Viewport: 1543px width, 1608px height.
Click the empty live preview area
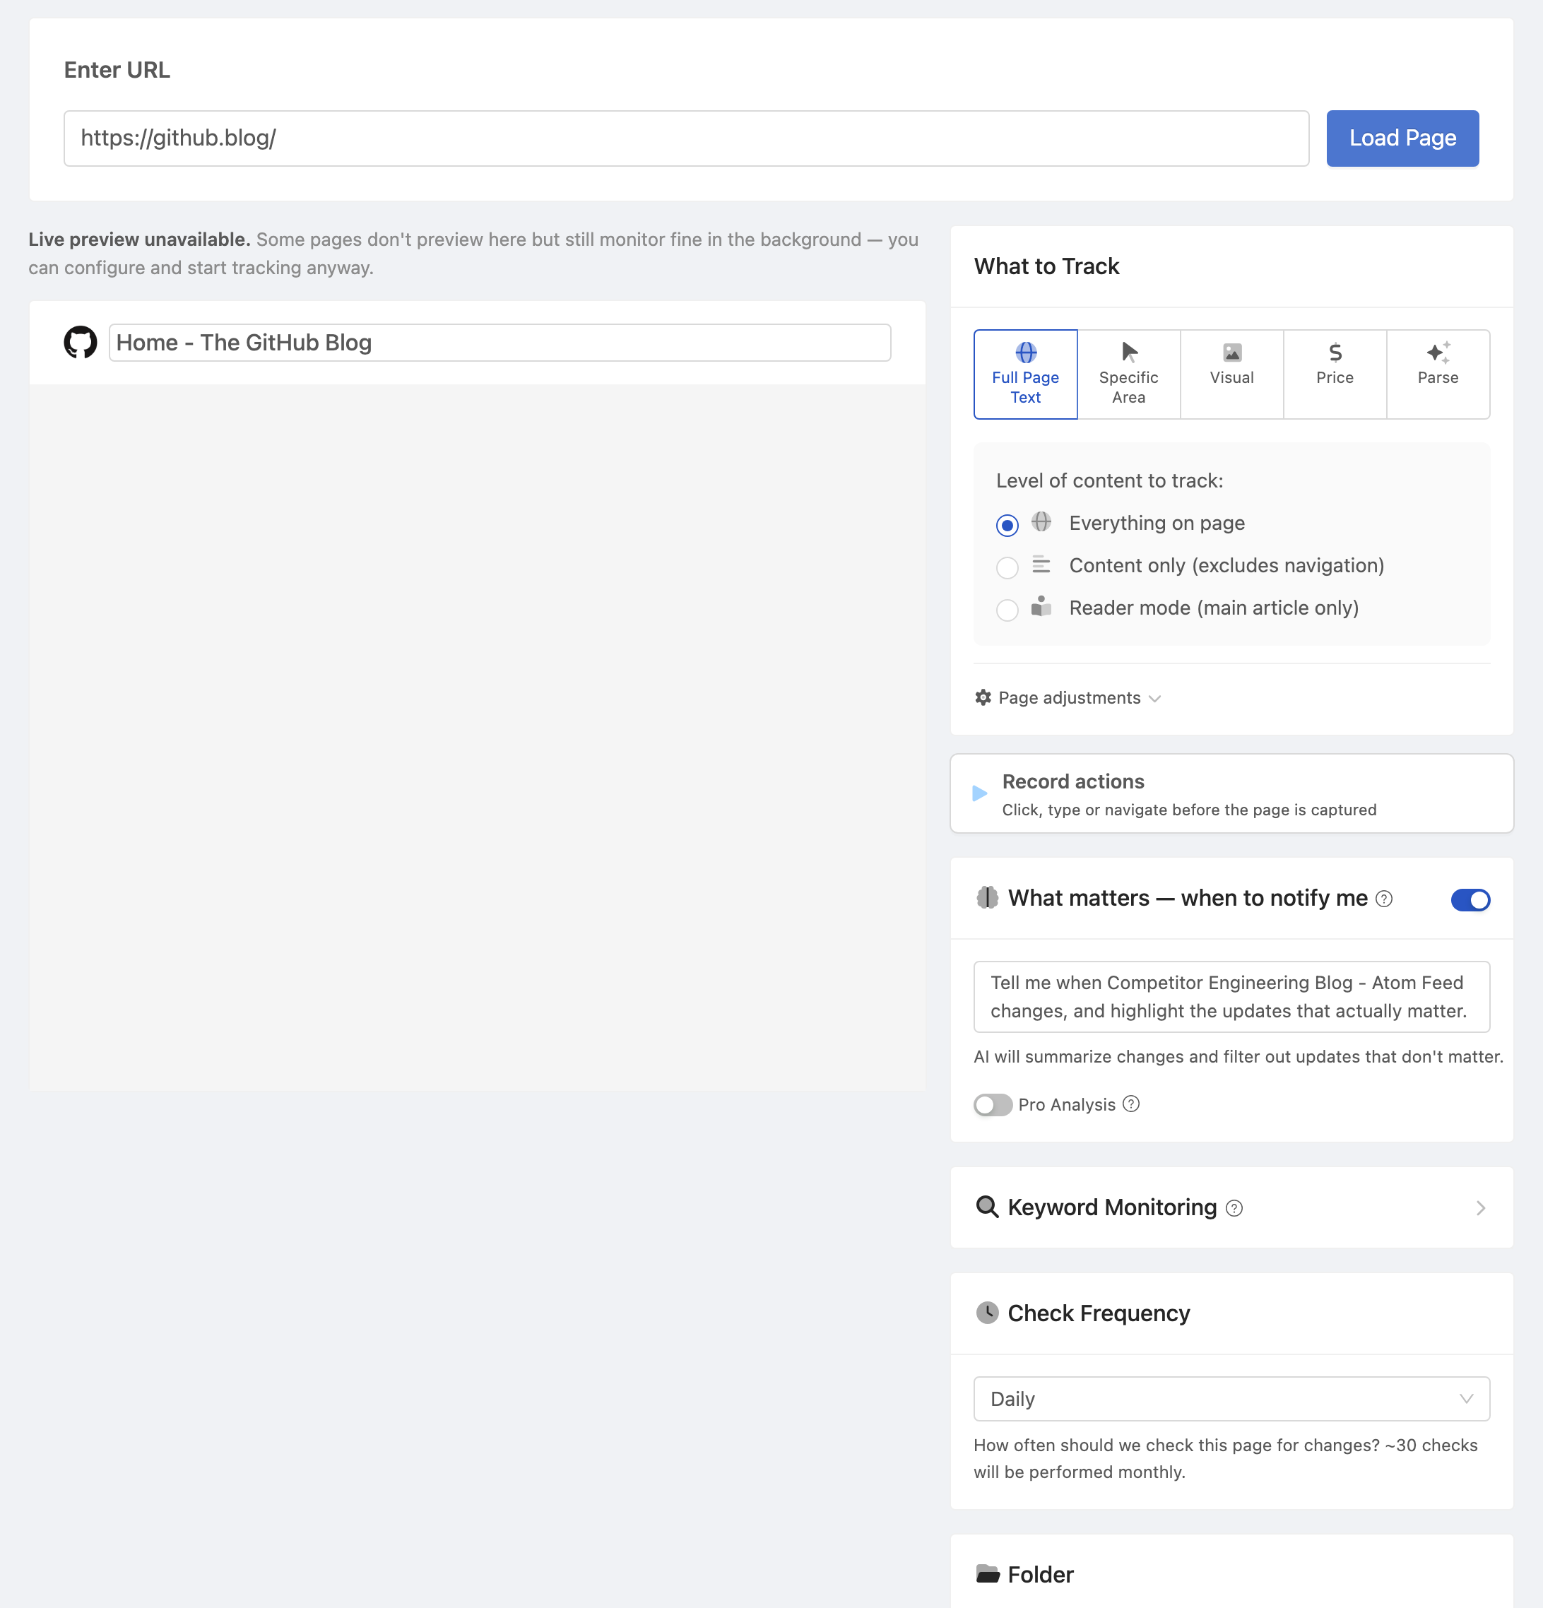(x=478, y=737)
